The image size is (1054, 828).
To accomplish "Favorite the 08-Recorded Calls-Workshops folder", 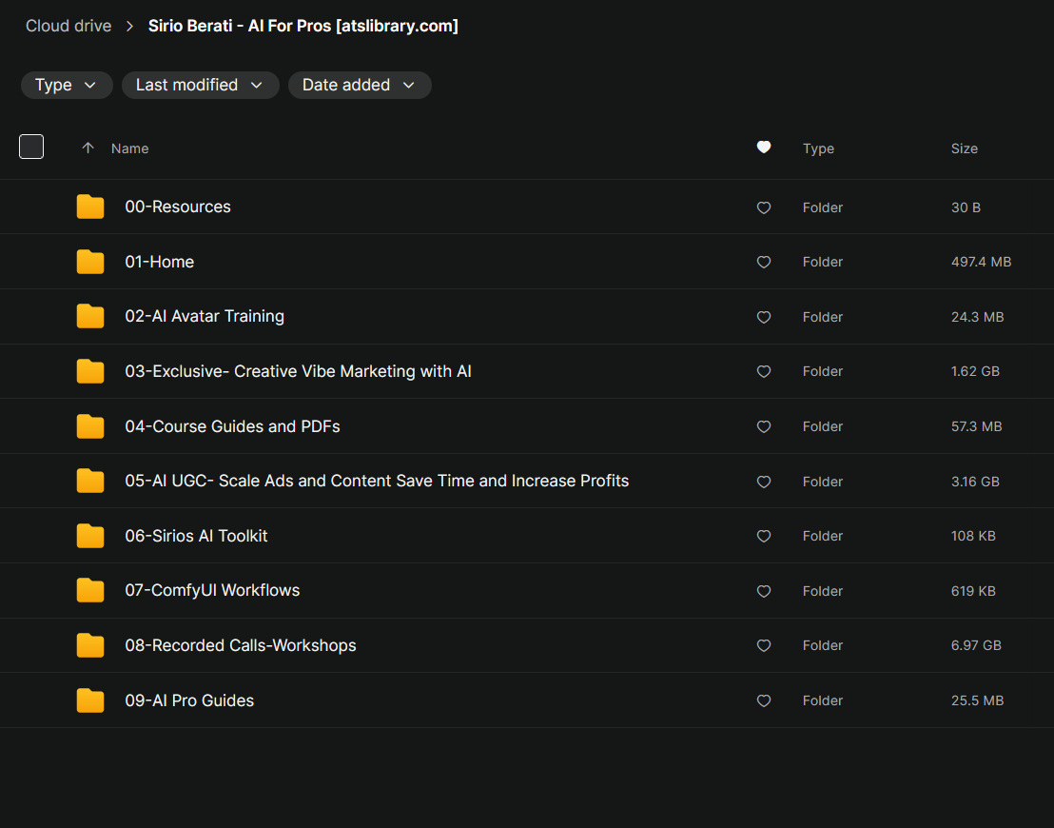I will coord(763,645).
